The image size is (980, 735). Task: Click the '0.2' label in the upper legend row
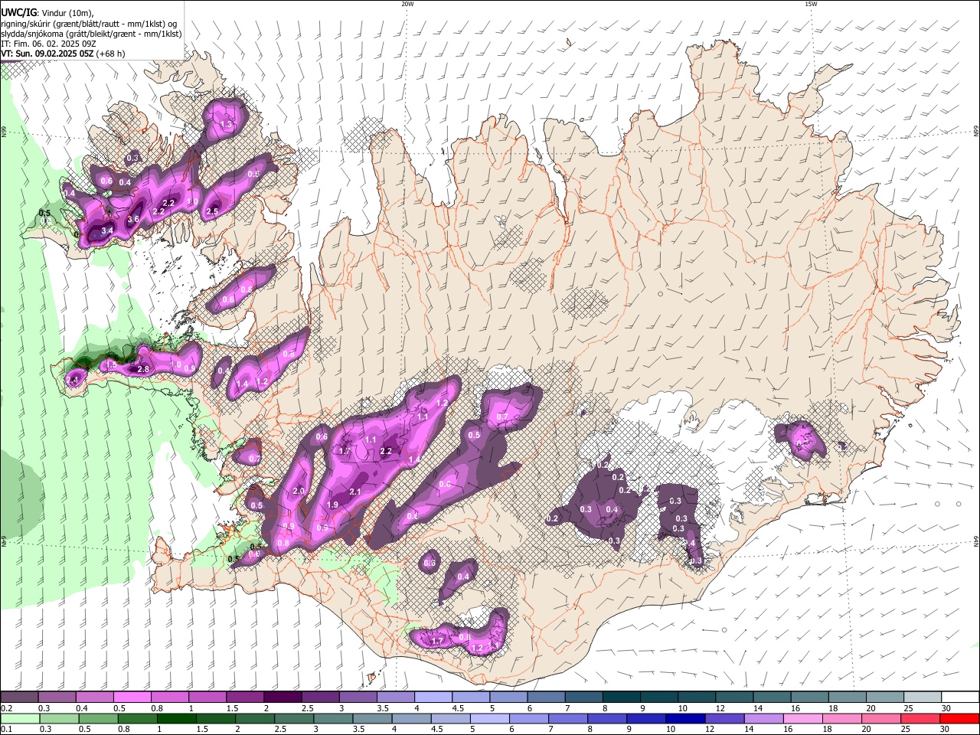tap(6, 708)
